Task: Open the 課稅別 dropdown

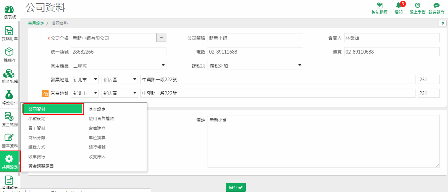Action: click(255, 66)
